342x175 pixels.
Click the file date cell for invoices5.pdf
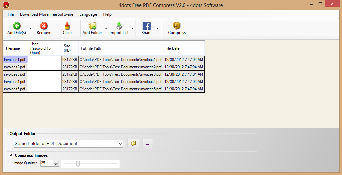click(184, 89)
